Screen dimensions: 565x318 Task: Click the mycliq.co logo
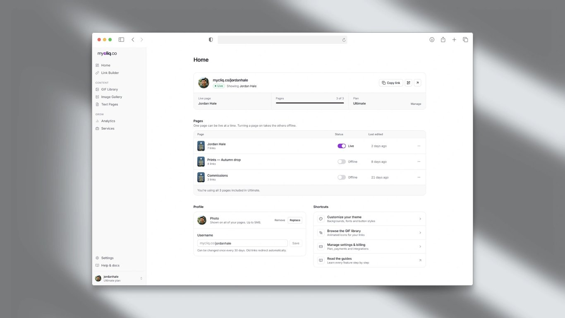(107, 53)
